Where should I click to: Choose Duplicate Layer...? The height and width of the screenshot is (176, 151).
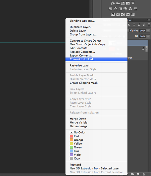tap(81, 27)
